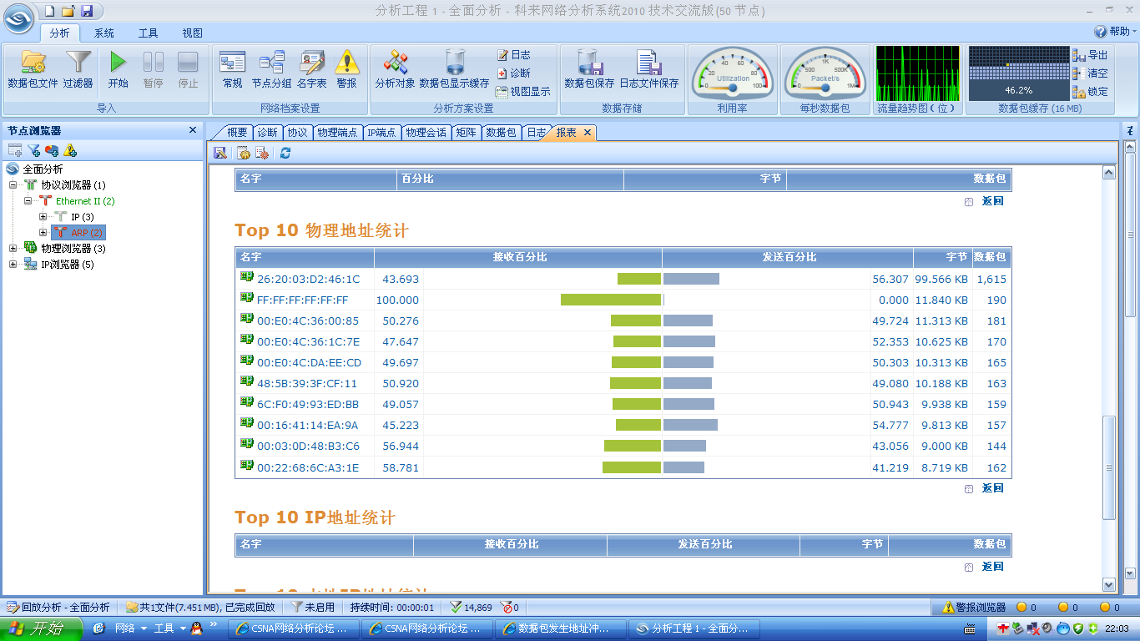1140x641 pixels.
Task: Switch to the 系统 ribbon tab
Action: (104, 33)
